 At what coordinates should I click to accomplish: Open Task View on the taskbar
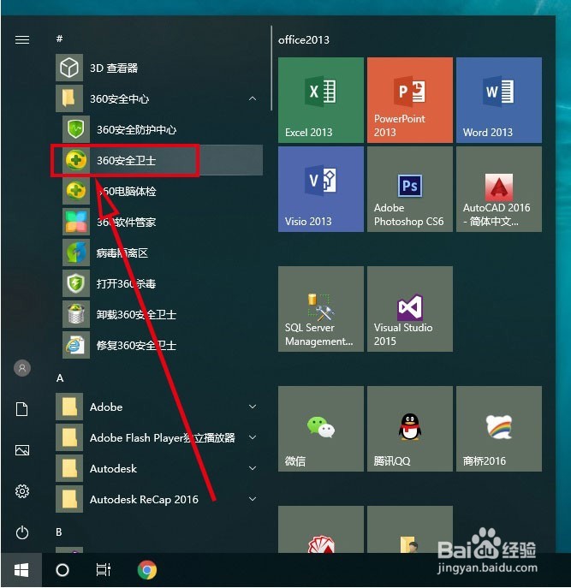pyautogui.click(x=104, y=570)
